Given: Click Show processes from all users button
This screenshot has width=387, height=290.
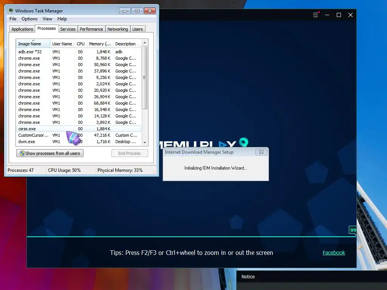Looking at the screenshot, I should coord(50,153).
